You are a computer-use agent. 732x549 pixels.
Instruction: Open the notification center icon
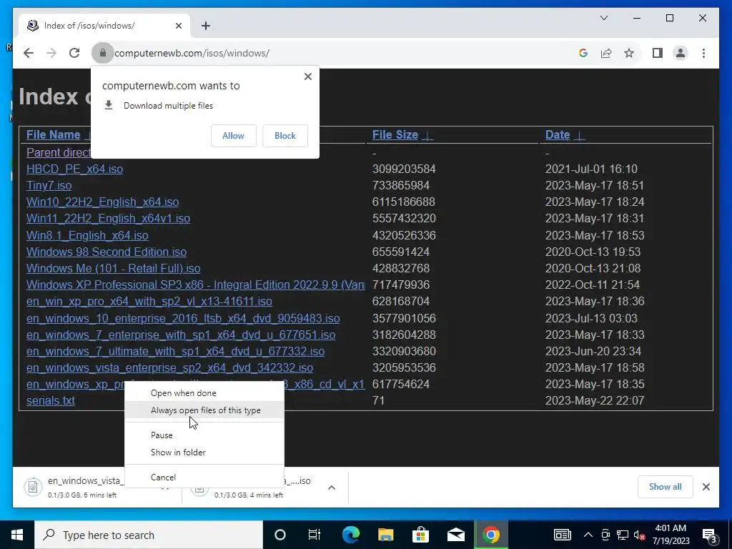click(x=708, y=535)
